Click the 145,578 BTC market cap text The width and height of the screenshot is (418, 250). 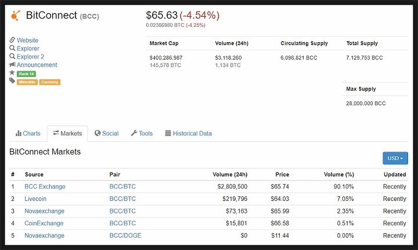pyautogui.click(x=165, y=65)
